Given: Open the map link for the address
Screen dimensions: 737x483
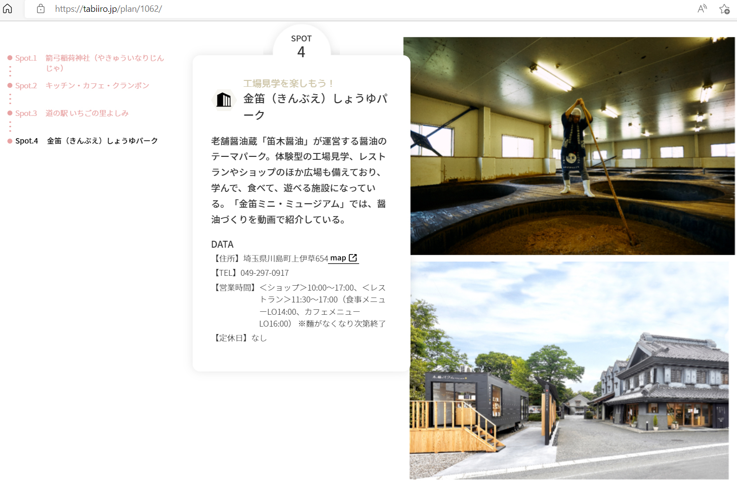Looking at the screenshot, I should click(x=338, y=258).
